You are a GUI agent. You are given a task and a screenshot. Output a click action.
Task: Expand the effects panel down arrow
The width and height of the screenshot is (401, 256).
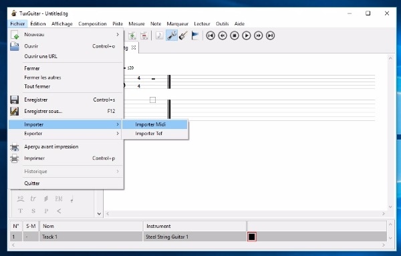click(99, 214)
